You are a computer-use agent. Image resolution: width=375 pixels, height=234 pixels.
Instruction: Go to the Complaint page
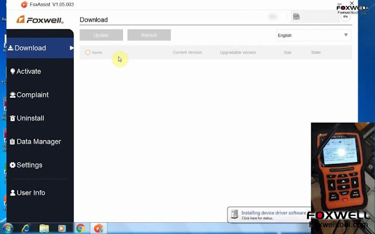point(29,95)
